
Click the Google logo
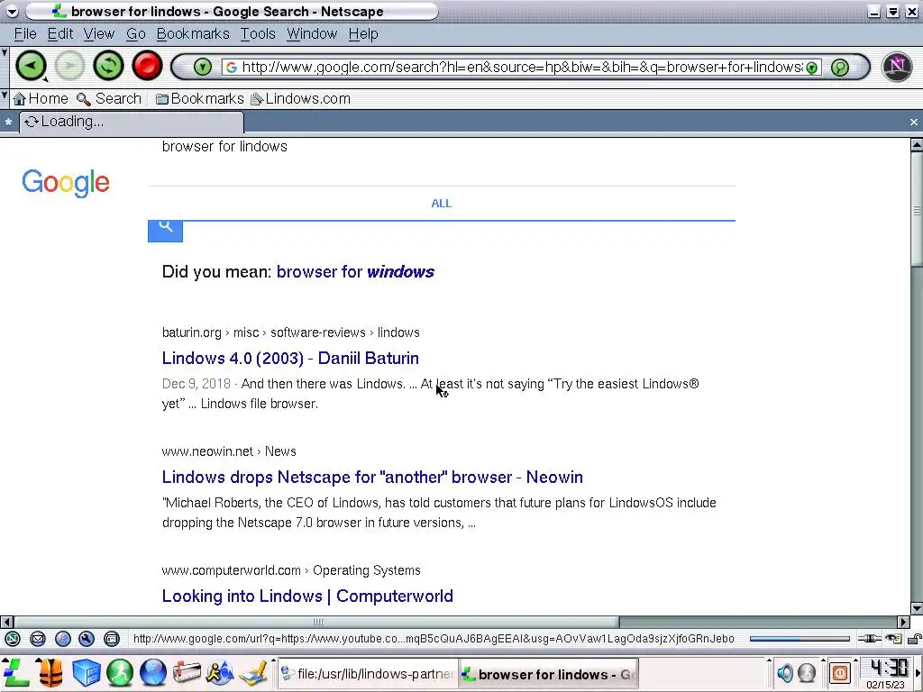65,182
